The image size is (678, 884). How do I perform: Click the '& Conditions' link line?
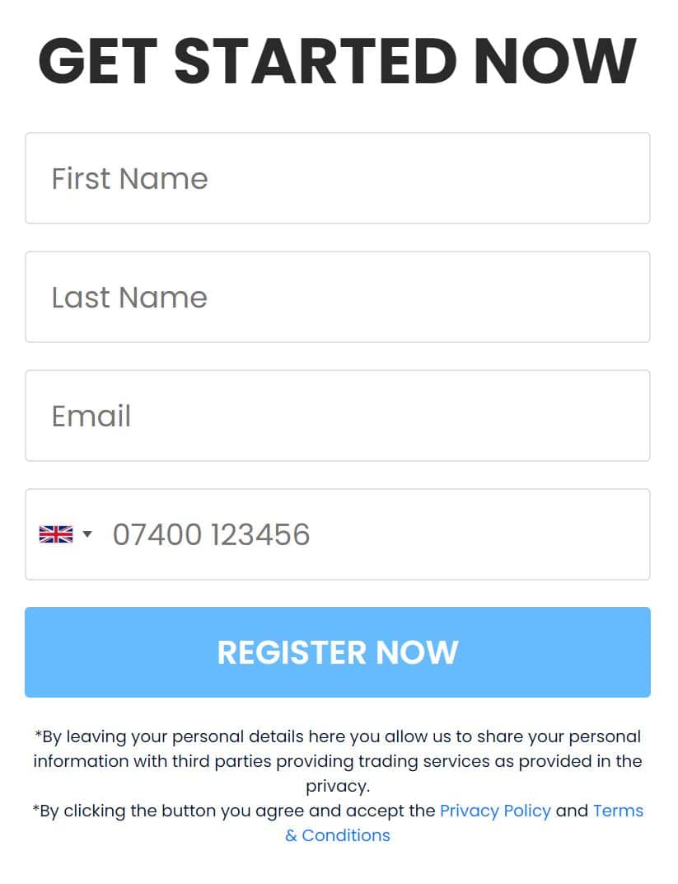pyautogui.click(x=337, y=835)
